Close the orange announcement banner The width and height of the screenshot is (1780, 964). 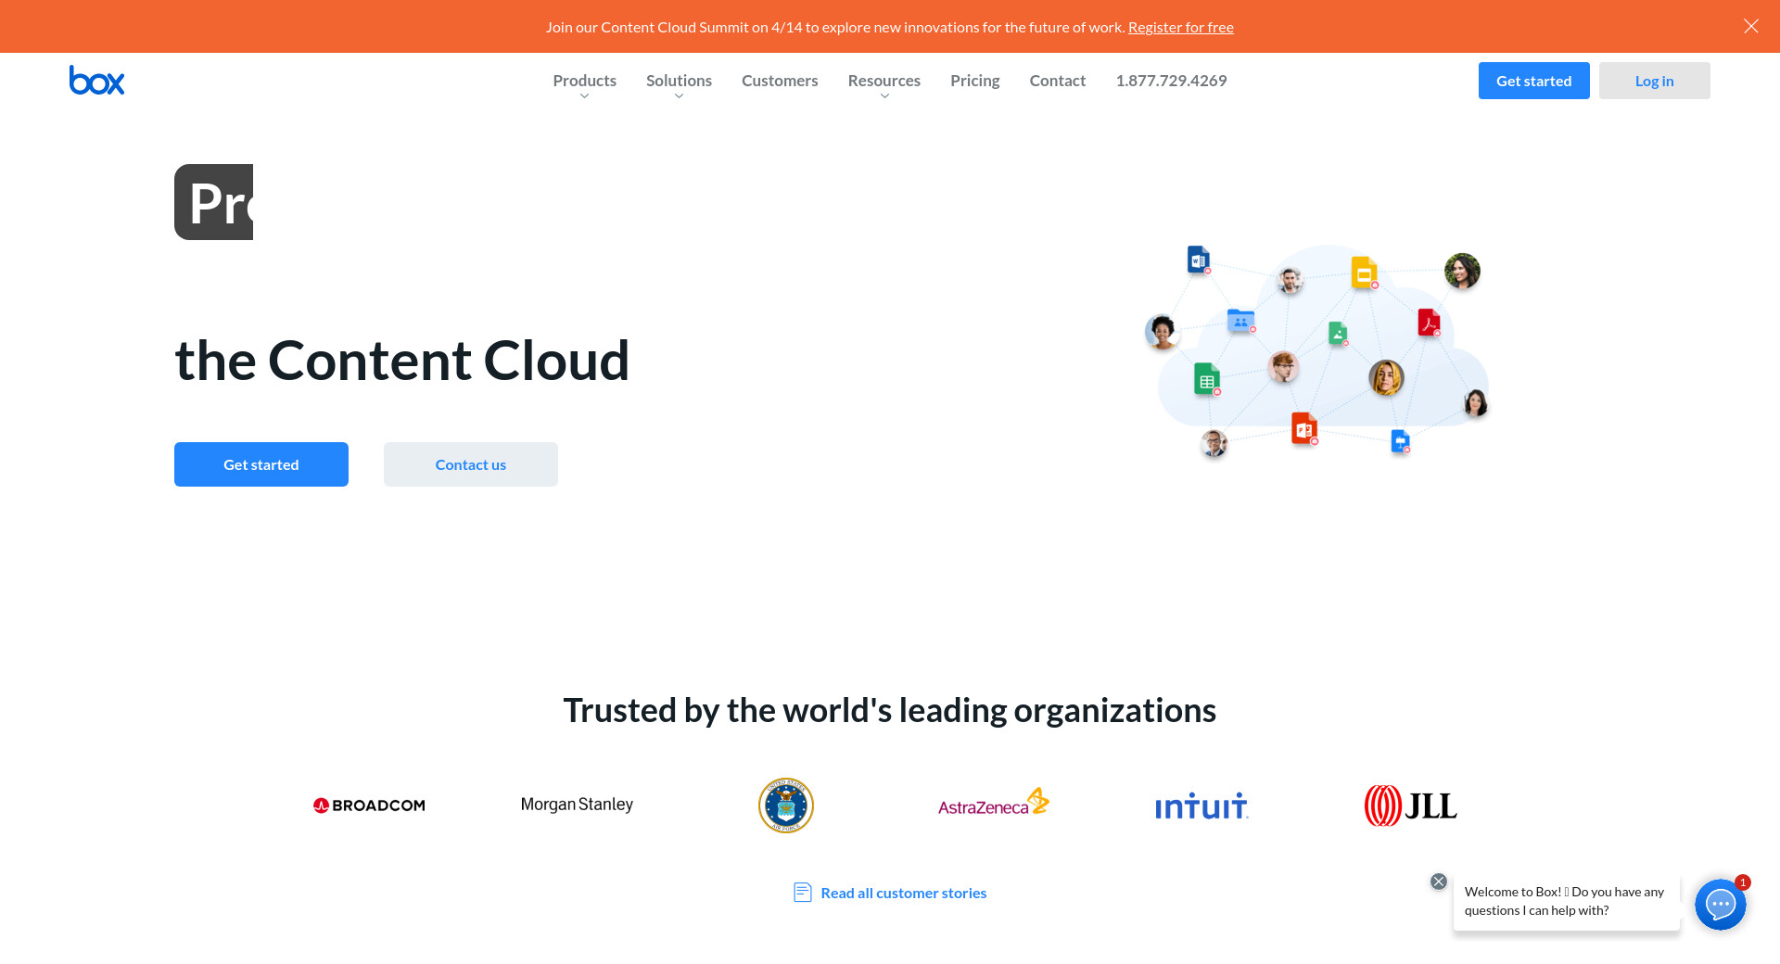point(1750,26)
